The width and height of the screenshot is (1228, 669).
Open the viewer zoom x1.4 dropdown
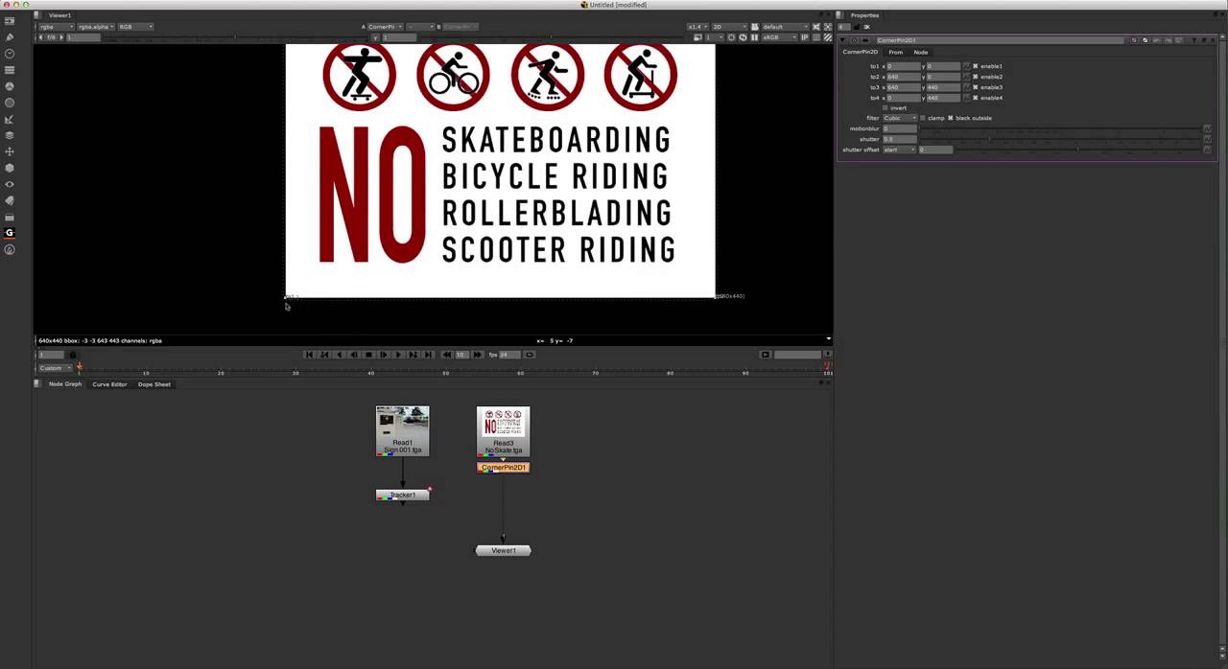(697, 27)
